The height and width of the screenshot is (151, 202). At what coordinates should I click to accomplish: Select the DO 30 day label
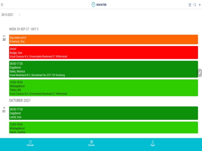4,38
